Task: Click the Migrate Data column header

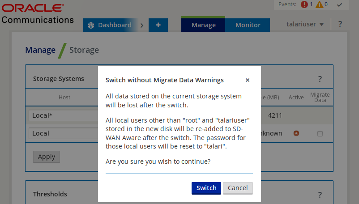Action: [x=320, y=98]
